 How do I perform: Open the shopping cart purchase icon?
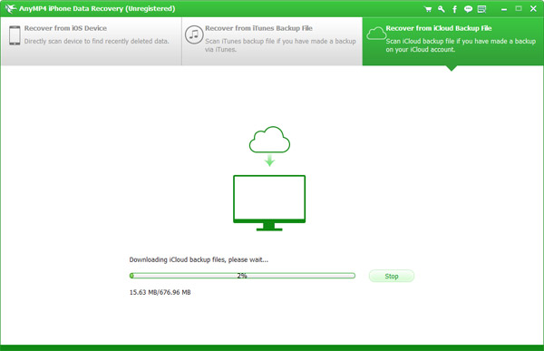tap(428, 9)
